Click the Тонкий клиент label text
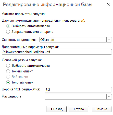Viewport: 113px width, 115px height. 22,71
